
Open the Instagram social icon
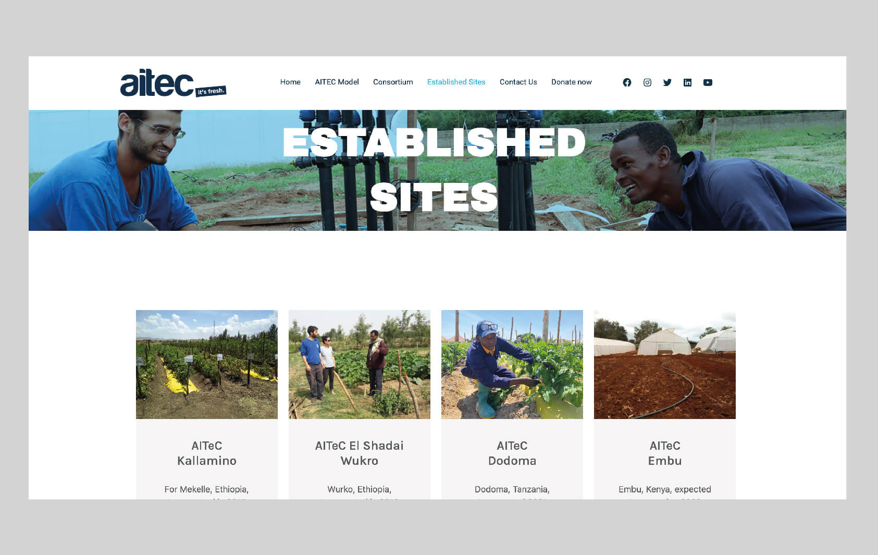tap(647, 82)
